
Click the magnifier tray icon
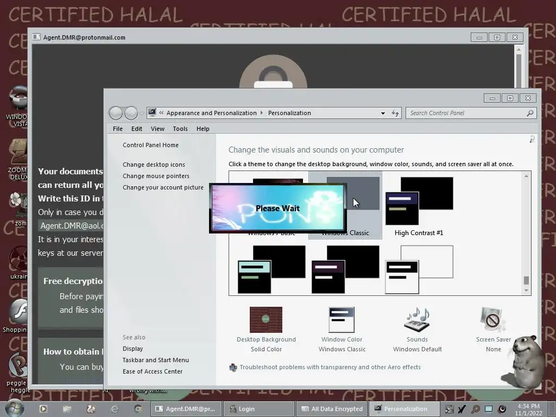click(475, 409)
